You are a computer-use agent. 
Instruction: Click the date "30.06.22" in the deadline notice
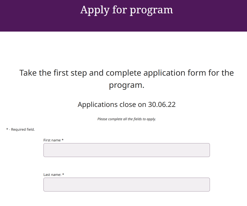click(162, 105)
